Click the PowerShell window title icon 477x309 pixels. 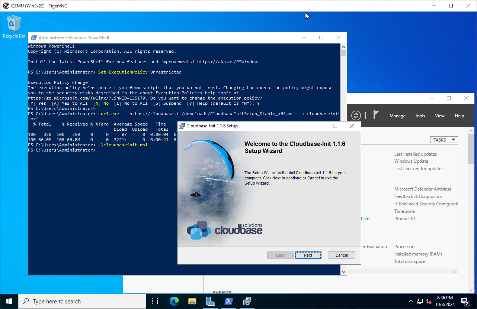33,38
